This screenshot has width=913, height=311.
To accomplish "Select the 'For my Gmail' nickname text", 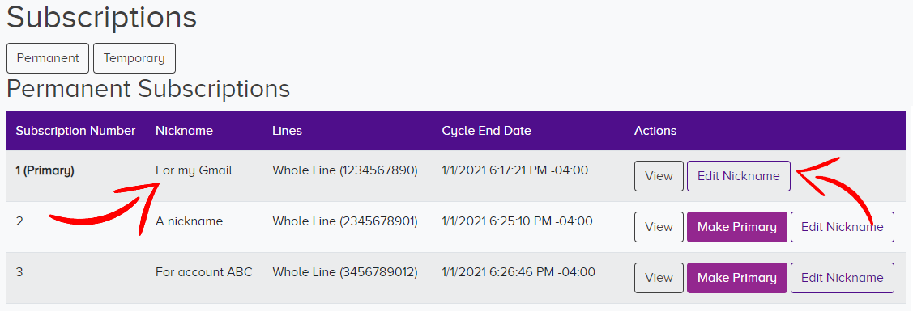I will pyautogui.click(x=194, y=170).
